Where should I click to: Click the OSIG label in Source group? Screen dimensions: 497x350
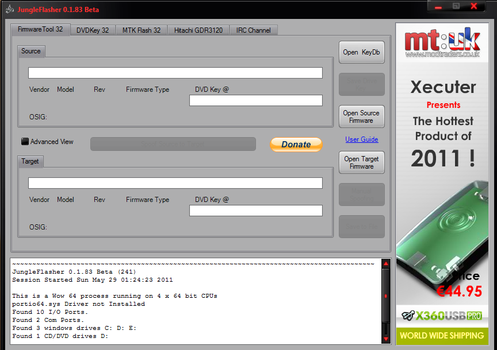(38, 117)
